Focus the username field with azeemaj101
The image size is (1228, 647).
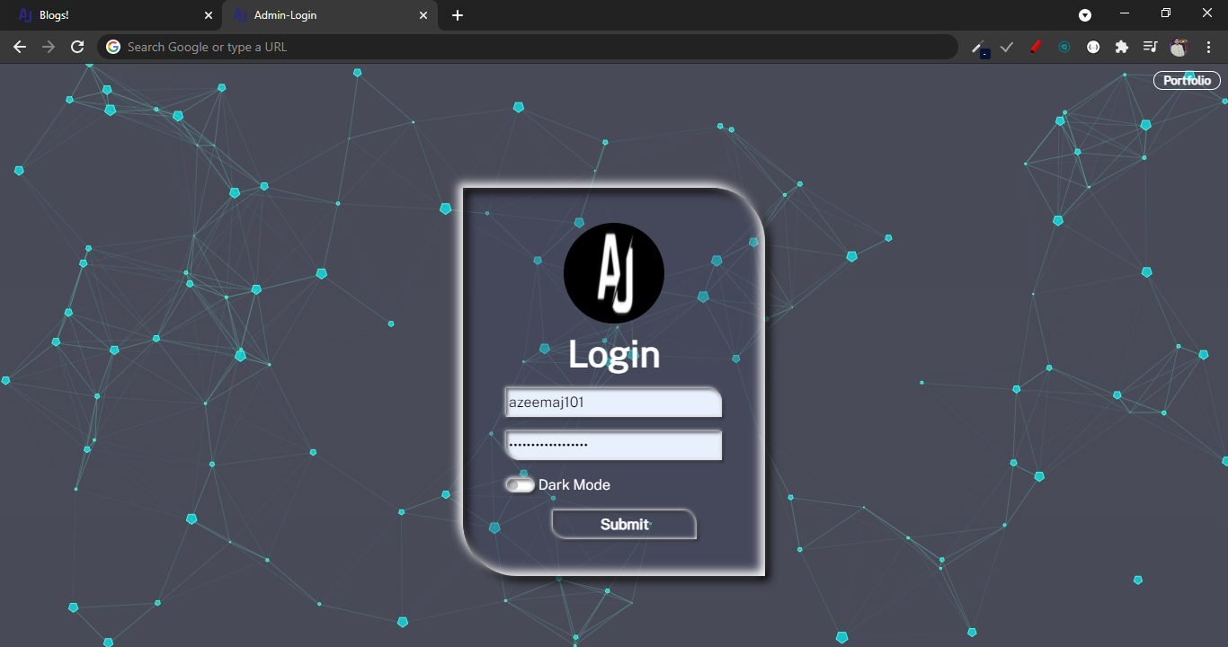[614, 403]
